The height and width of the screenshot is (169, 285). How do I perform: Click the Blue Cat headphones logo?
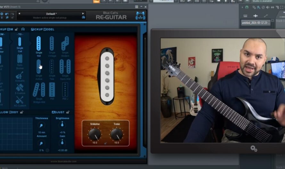coord(140,16)
